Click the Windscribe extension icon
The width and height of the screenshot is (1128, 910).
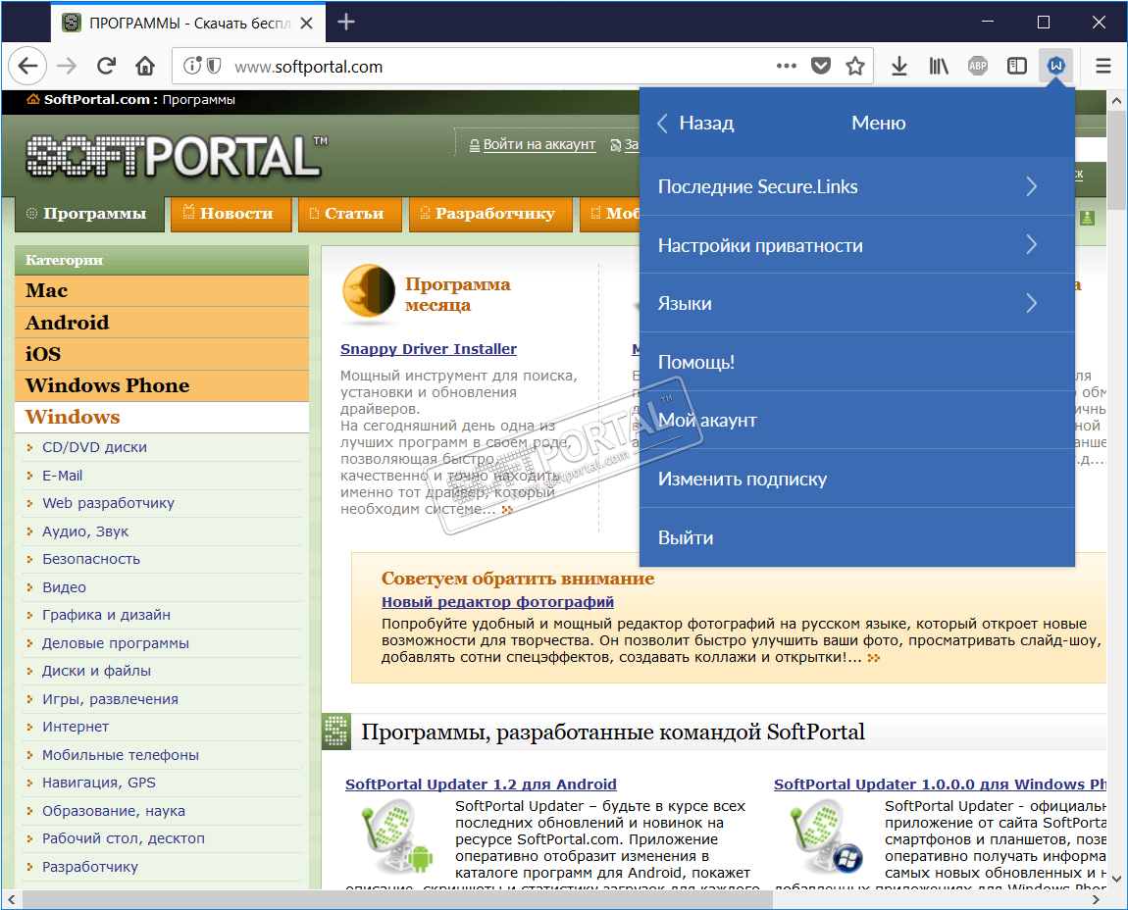[1056, 66]
